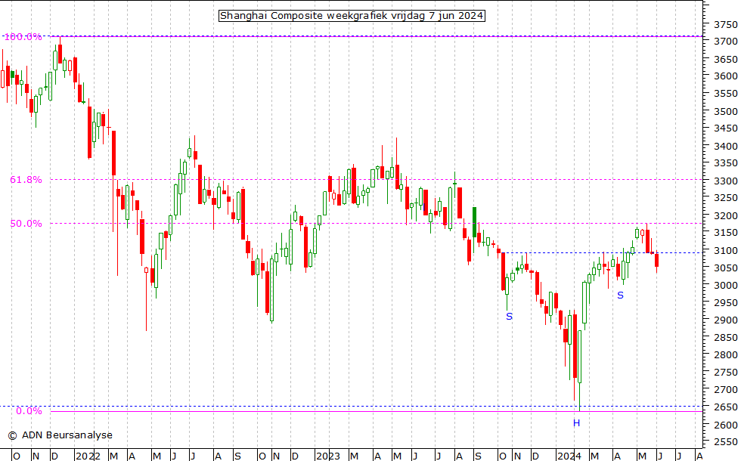Click the 2022 year label on time axis
Screen dimensions: 741x461
[x=88, y=456]
